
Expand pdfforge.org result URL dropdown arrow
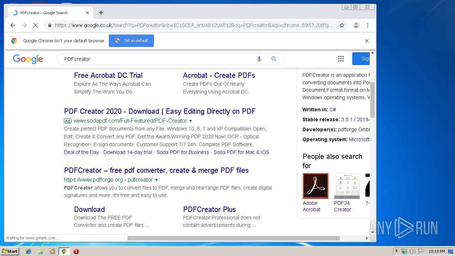click(156, 180)
